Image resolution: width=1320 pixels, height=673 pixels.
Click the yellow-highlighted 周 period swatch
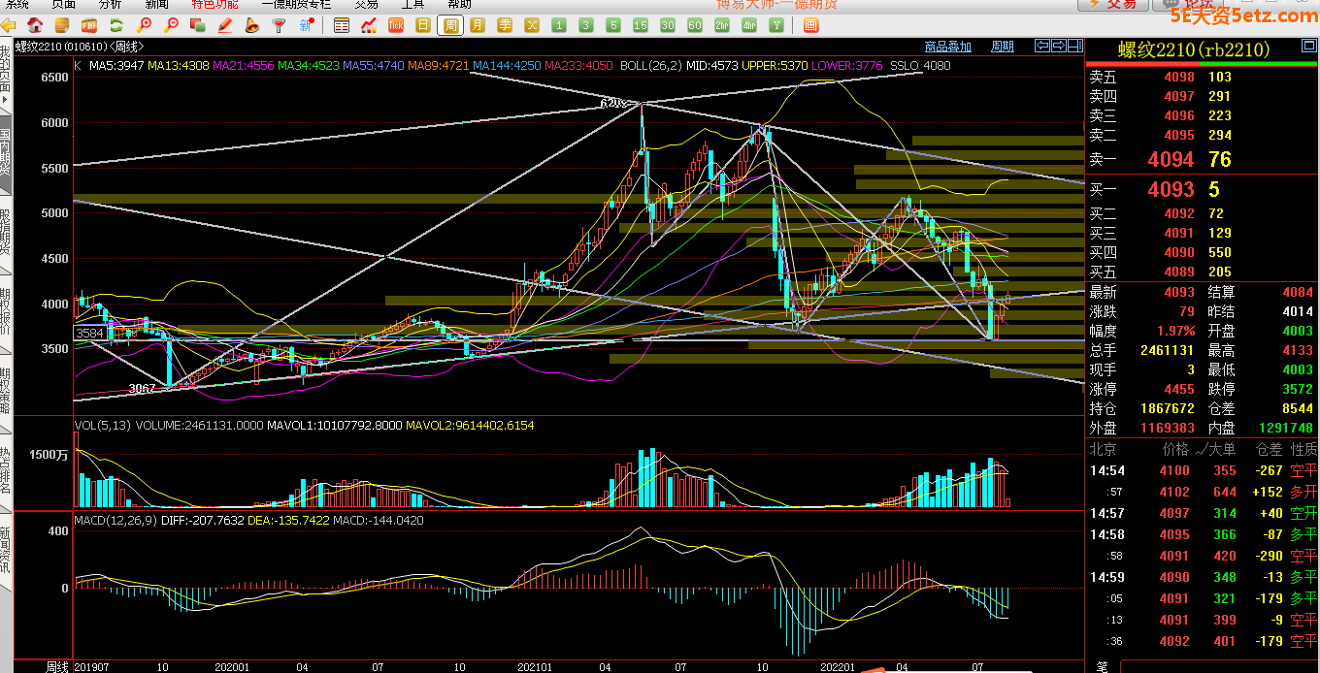coord(450,25)
